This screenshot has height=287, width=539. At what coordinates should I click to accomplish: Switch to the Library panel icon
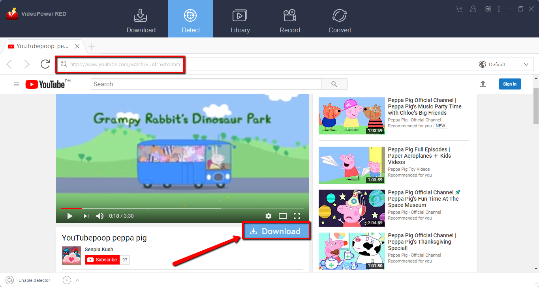240,19
